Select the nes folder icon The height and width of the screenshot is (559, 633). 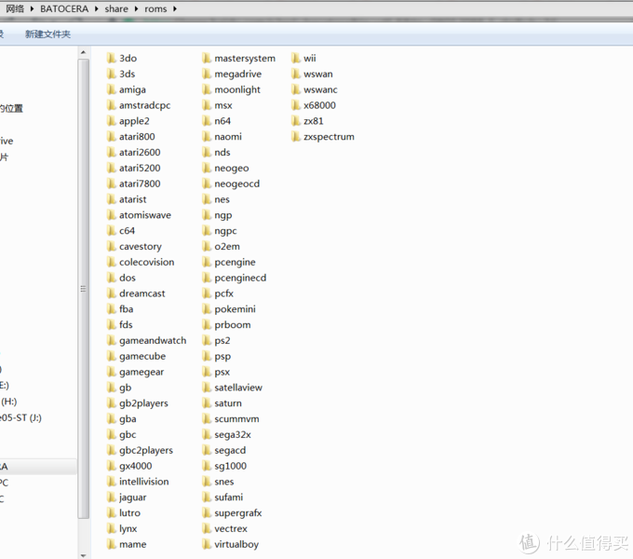point(207,199)
